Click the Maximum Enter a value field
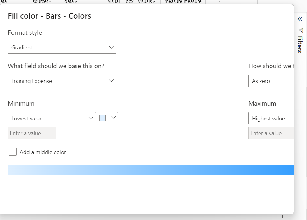The width and height of the screenshot is (307, 220). [x=271, y=133]
